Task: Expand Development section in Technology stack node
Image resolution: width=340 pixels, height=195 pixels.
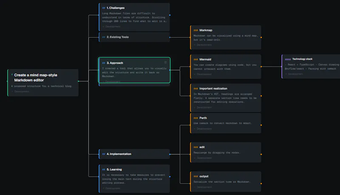Action: point(294,74)
